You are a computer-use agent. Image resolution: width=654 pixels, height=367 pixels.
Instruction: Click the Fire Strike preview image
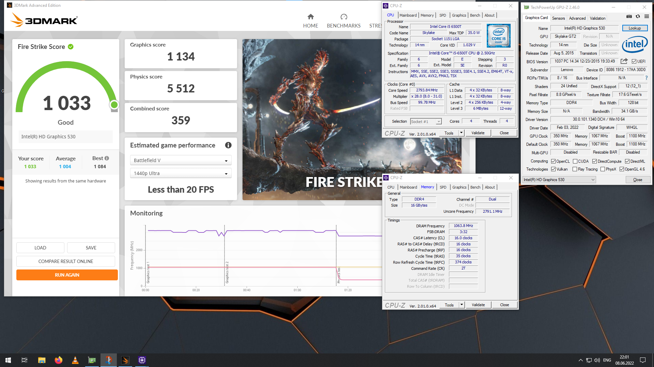312,120
